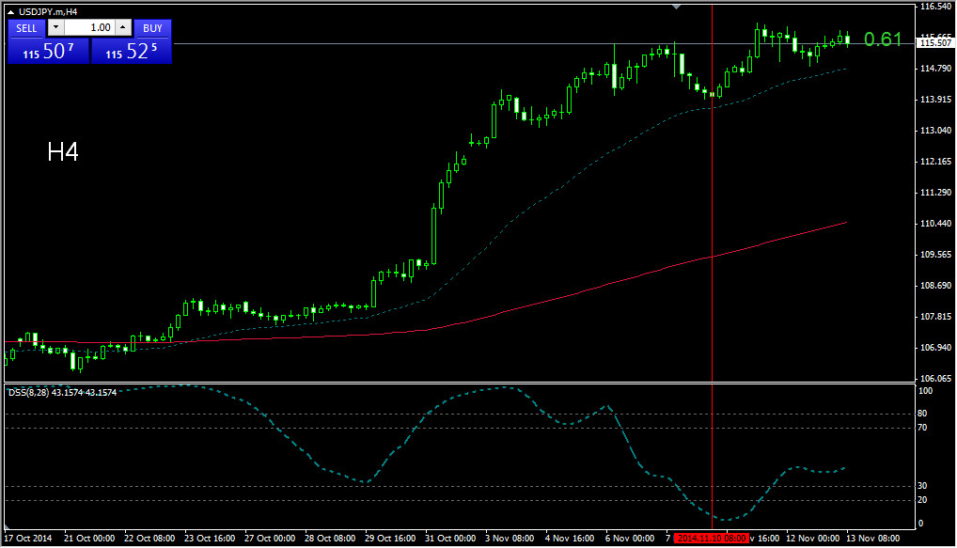Image resolution: width=957 pixels, height=548 pixels.
Task: Click the 31 Oct 00:00 time label
Action: click(449, 539)
